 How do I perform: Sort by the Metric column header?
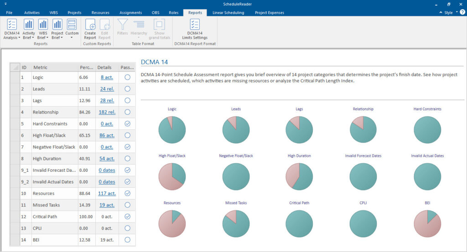[55, 67]
